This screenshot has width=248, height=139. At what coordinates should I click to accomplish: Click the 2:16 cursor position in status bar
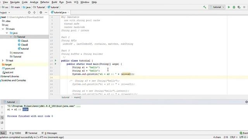[x=226, y=137]
